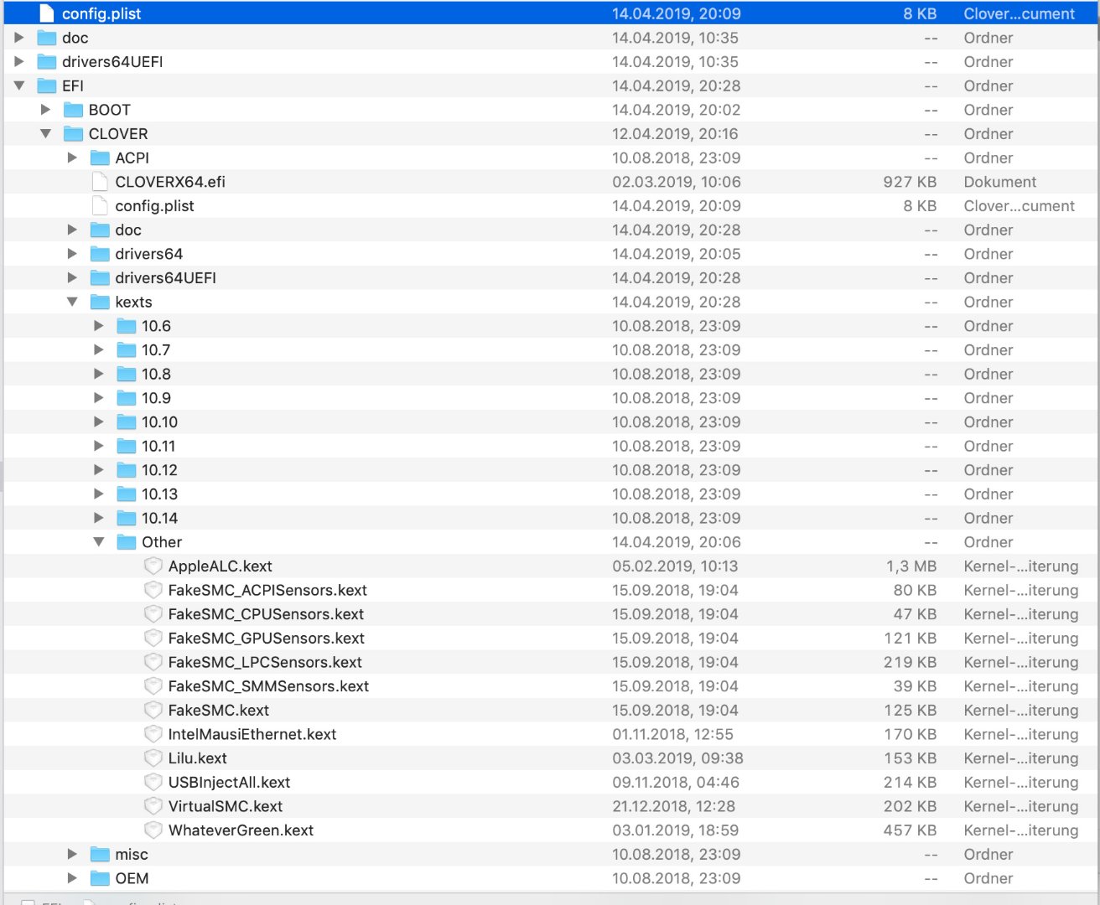Select the FakeSMC_CPUSensors.kext file icon
Image resolution: width=1100 pixels, height=905 pixels.
point(153,614)
